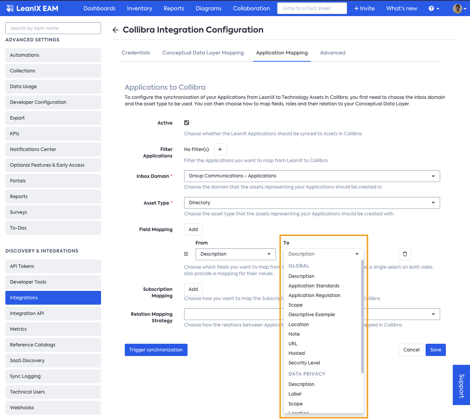
Task: Choose Note option in dropdown
Action: point(294,334)
